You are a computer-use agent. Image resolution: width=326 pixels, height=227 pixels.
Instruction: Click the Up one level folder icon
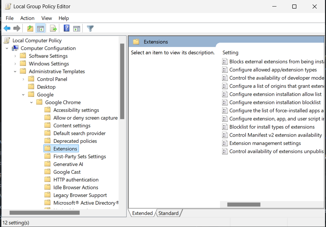point(30,29)
